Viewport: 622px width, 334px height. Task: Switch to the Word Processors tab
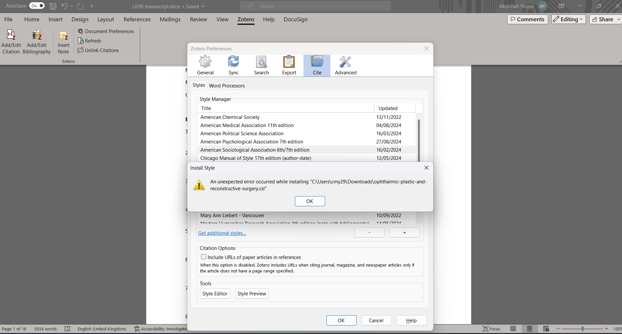pos(227,86)
